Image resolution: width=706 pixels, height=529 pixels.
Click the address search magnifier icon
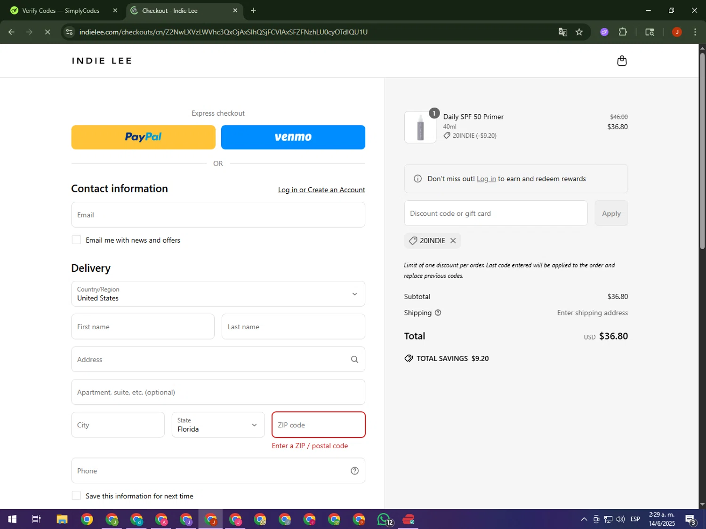(354, 359)
